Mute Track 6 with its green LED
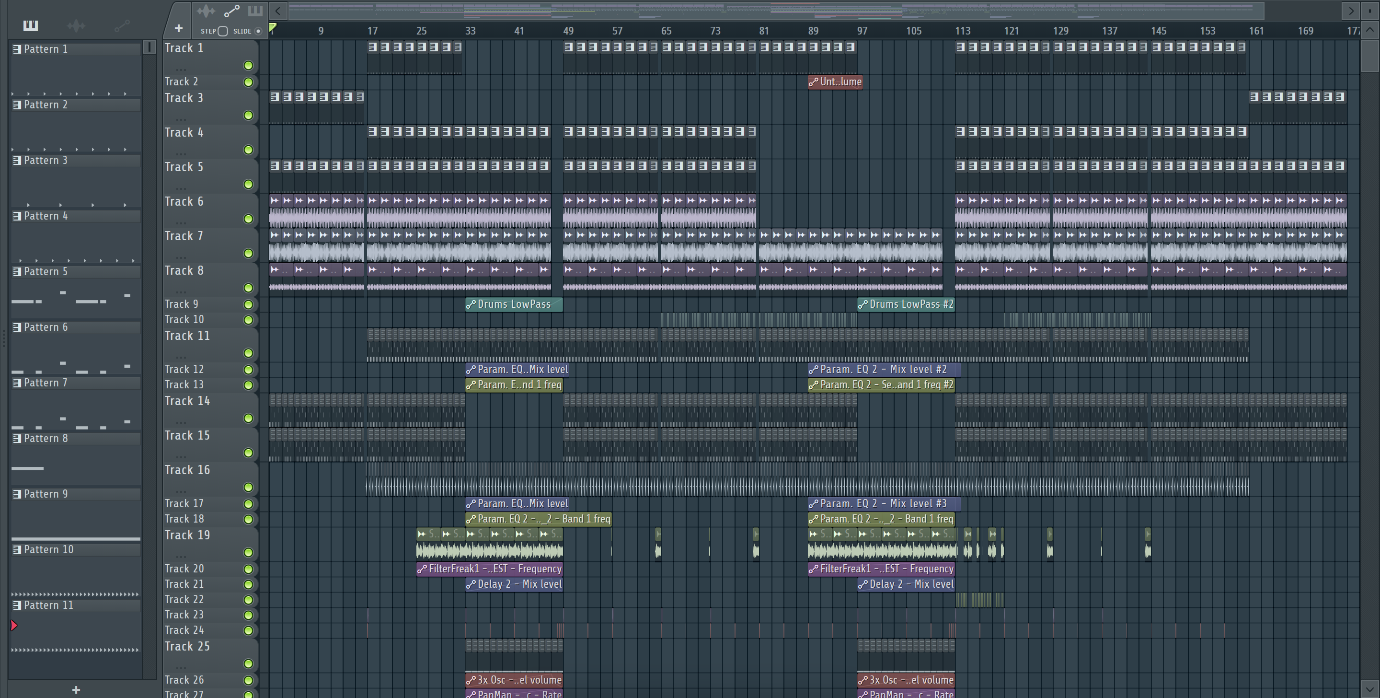The image size is (1380, 698). pyautogui.click(x=248, y=219)
